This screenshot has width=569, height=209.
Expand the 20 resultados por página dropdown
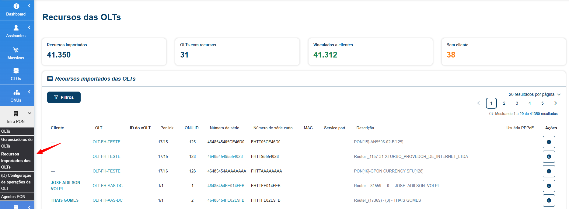(535, 94)
